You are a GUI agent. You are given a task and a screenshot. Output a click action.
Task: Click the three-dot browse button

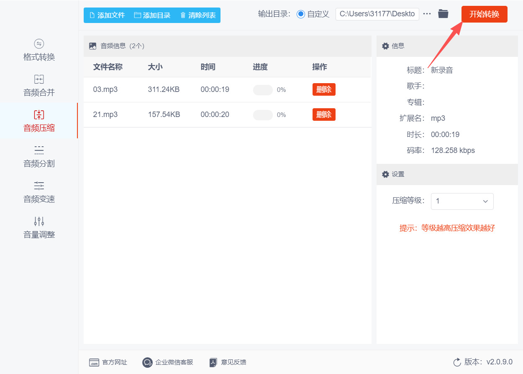[x=427, y=14]
